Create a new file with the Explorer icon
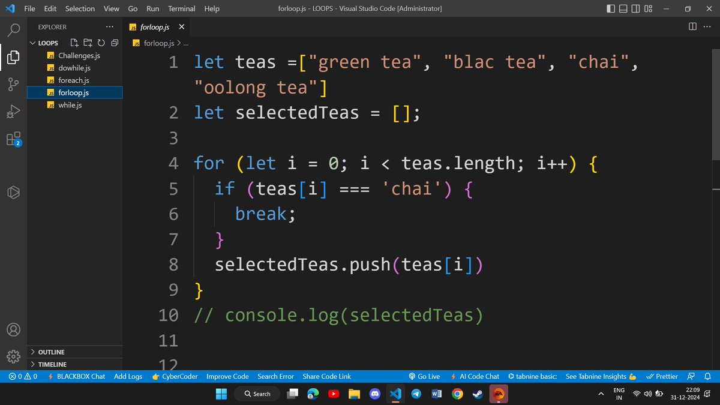 [74, 43]
